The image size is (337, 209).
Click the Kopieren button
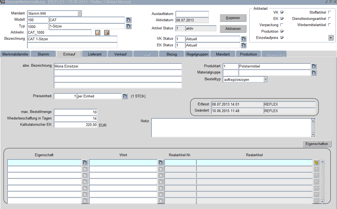pos(233,18)
